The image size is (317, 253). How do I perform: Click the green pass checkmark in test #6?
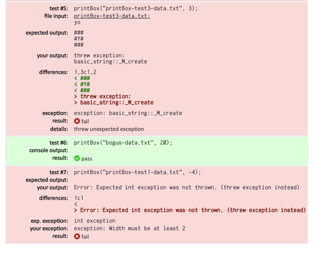pos(77,158)
